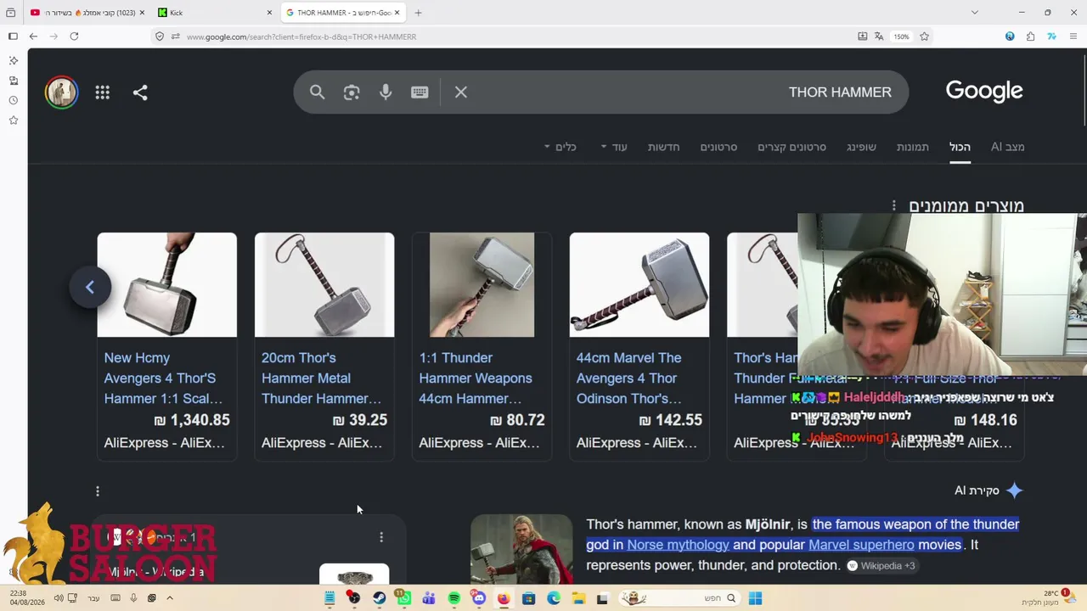Screen dimensions: 1087x611
Task: Click the ₪142.55 price
Action: click(x=670, y=420)
